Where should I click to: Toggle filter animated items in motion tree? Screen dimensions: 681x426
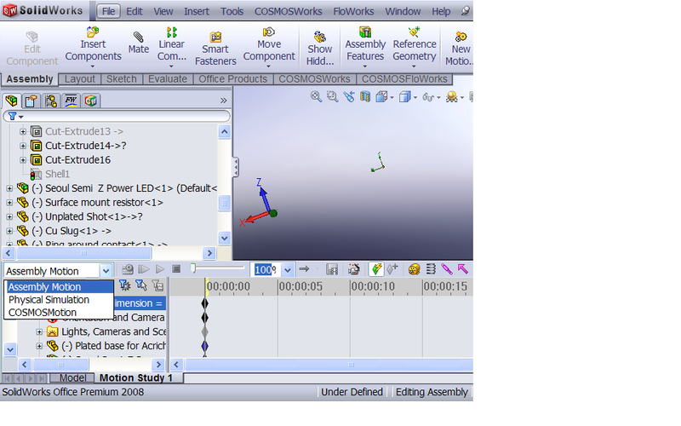pos(124,285)
